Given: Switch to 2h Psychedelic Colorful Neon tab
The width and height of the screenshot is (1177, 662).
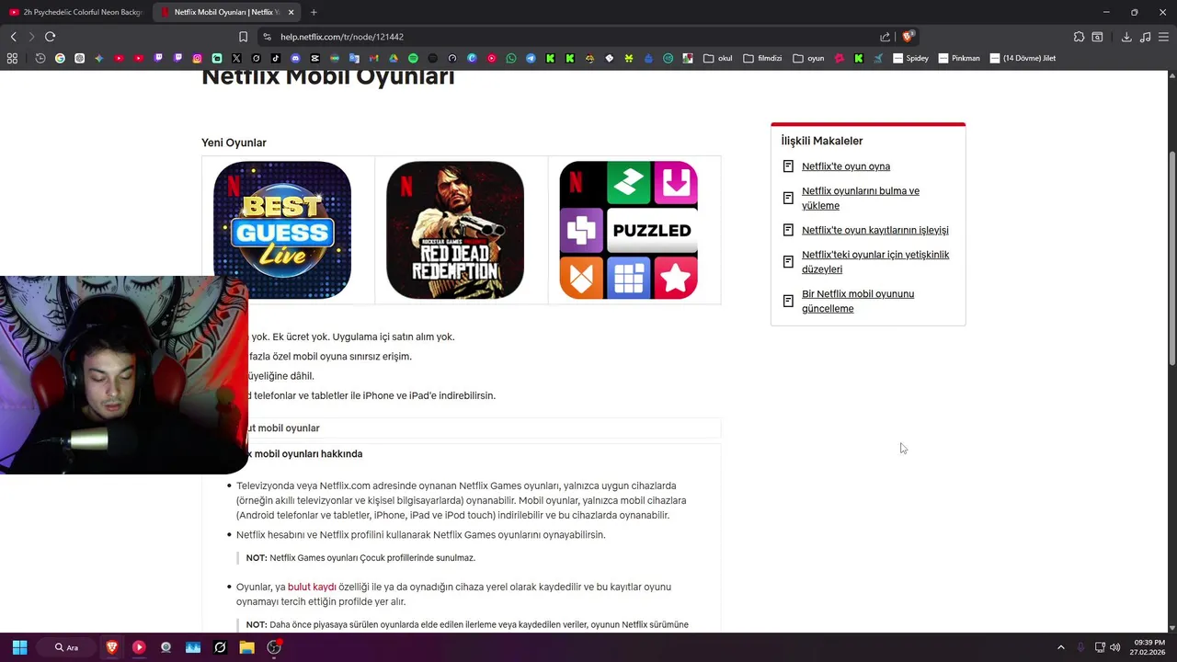Looking at the screenshot, I should [76, 12].
